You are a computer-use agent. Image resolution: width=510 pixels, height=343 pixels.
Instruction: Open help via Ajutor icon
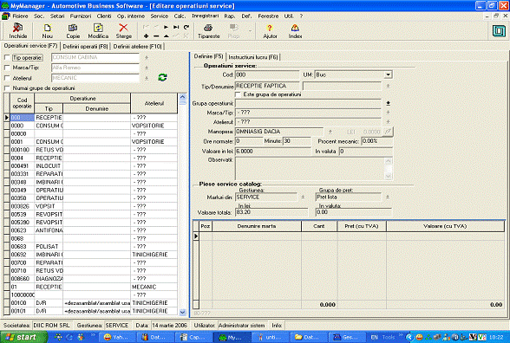pos(270,31)
